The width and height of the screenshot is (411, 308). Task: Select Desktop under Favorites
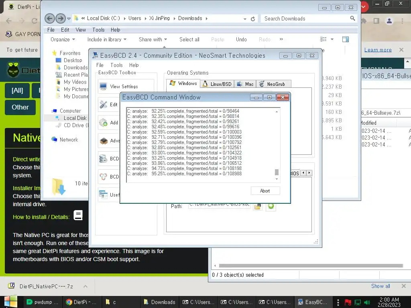click(x=73, y=60)
